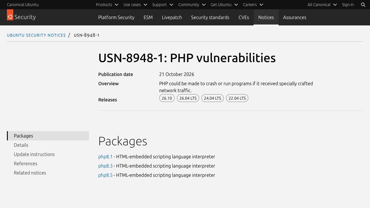Image resolution: width=370 pixels, height=208 pixels.
Task: Open the search magnifier icon
Action: [363, 5]
